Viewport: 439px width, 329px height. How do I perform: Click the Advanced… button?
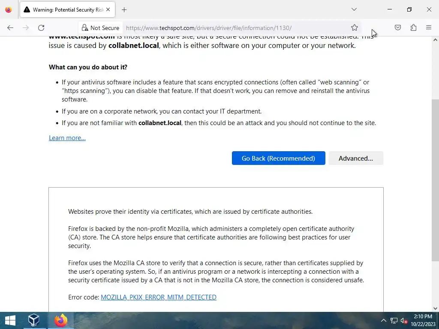tap(355, 158)
